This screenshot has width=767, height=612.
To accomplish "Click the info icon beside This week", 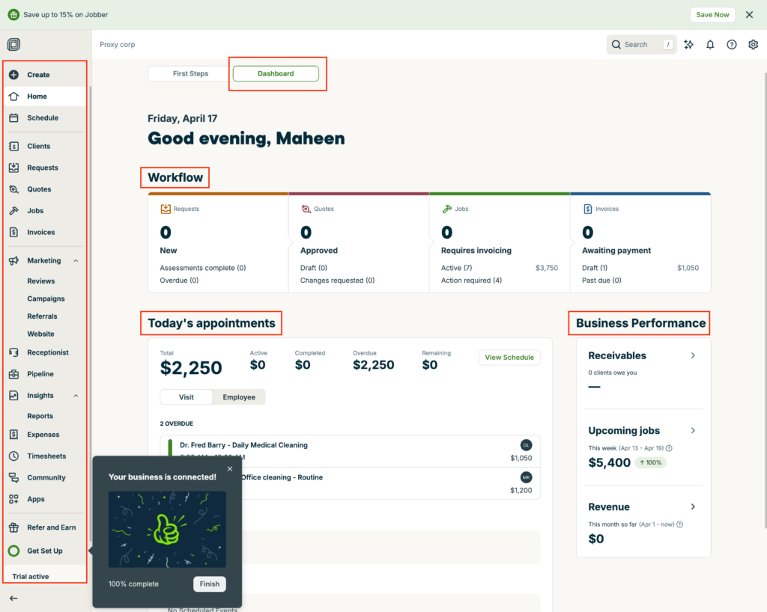I will pos(669,448).
